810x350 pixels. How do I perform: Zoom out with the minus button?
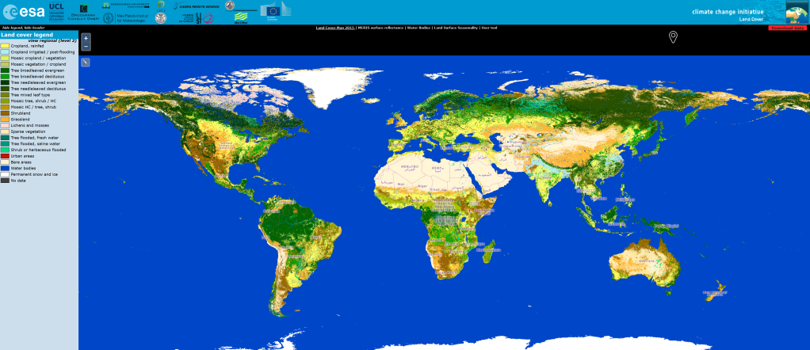(86, 47)
